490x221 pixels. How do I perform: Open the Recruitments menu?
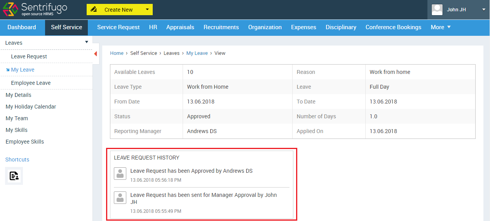(221, 27)
